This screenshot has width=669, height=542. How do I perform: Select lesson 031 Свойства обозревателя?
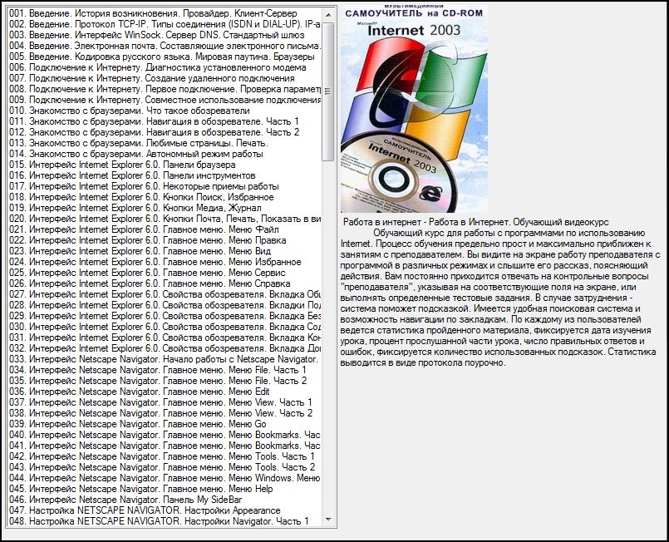pyautogui.click(x=165, y=338)
